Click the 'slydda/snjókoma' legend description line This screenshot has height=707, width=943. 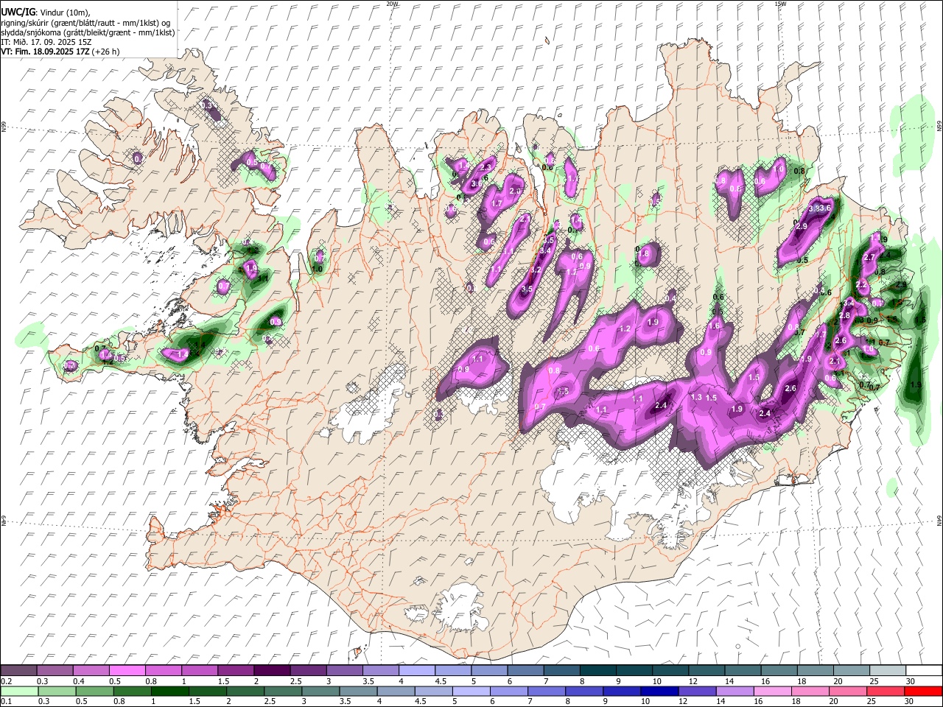[x=88, y=32]
